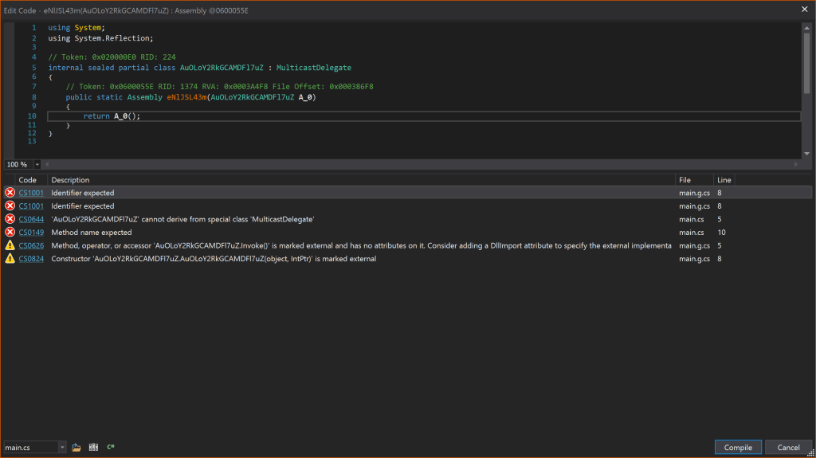Click the add assembly reference books icon
The width and height of the screenshot is (816, 458).
point(93,448)
